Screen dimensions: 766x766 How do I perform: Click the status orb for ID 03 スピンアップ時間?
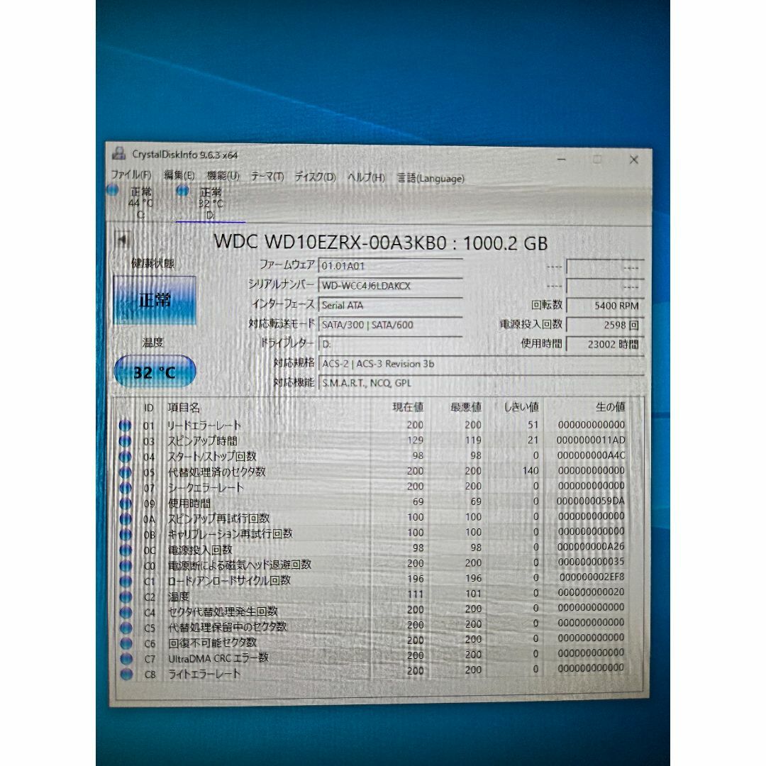126,440
